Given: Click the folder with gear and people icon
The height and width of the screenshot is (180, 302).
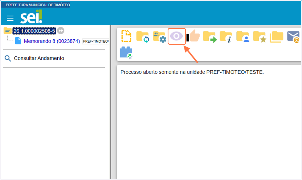Looking at the screenshot, I should (160, 37).
